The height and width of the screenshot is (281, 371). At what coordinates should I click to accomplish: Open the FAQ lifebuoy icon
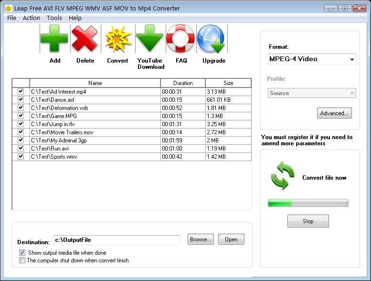[x=180, y=38]
